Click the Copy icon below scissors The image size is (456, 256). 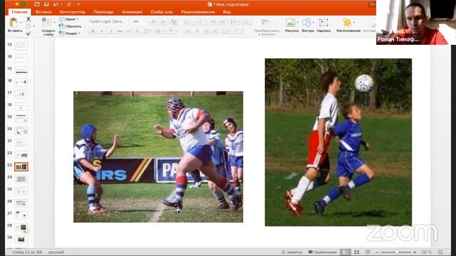[x=28, y=26]
